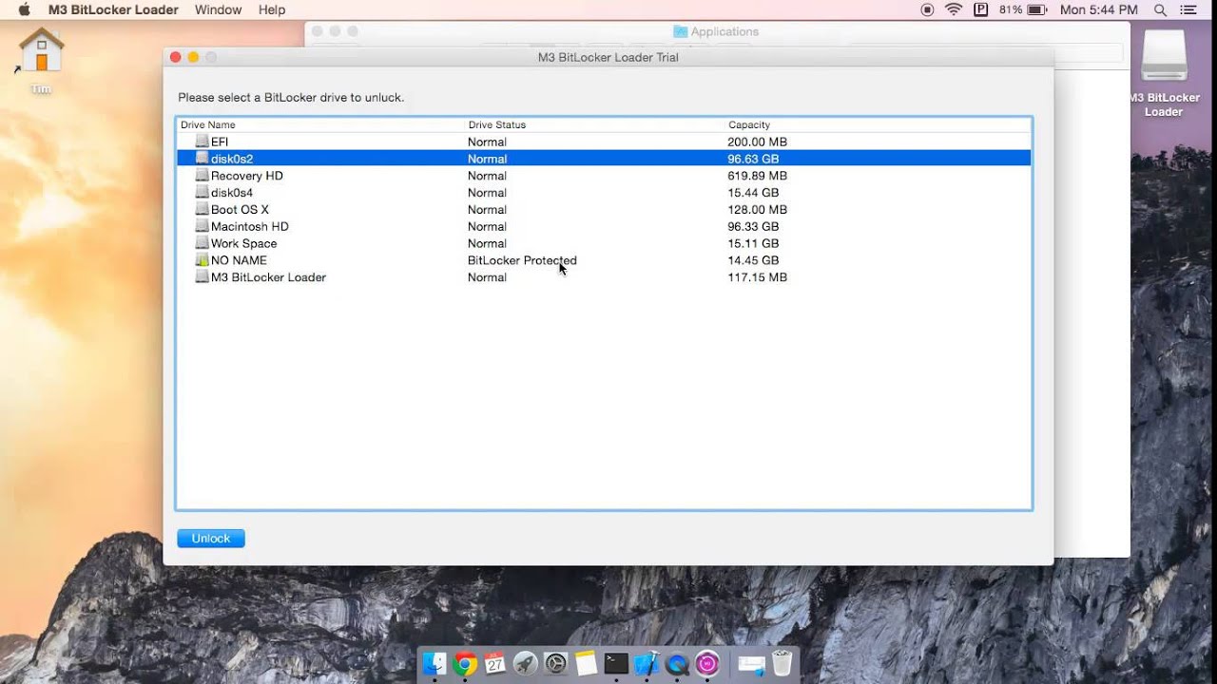
Task: Open Notes from the Dock
Action: point(586,663)
